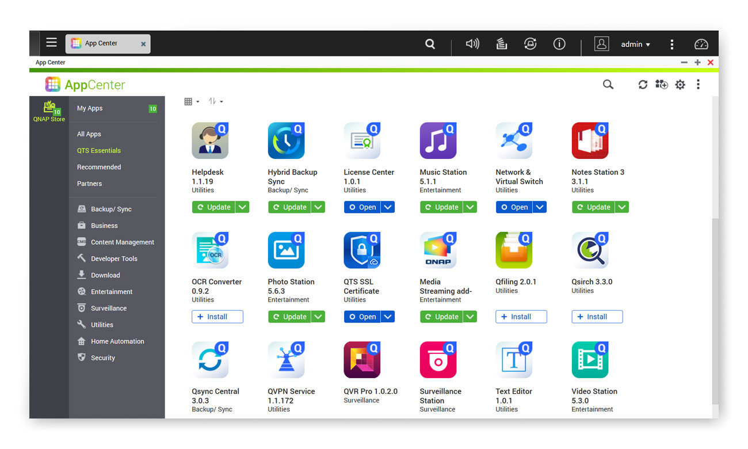Expand Network & Virtual Switch Open arrow
The image size is (748, 449).
[540, 207]
